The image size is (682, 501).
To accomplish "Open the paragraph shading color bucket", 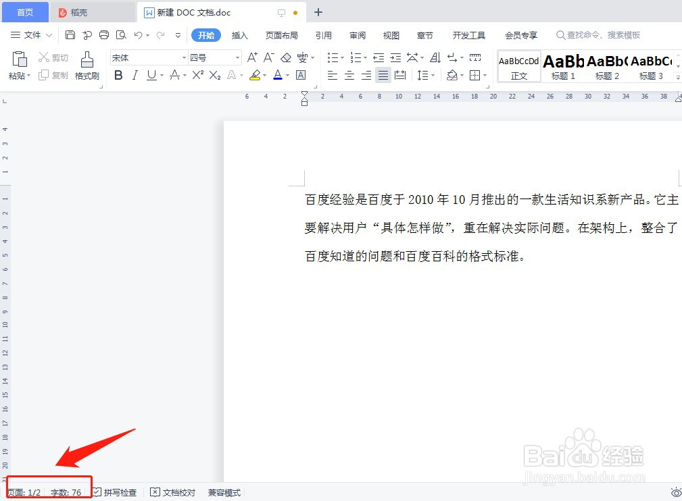I will (x=452, y=76).
